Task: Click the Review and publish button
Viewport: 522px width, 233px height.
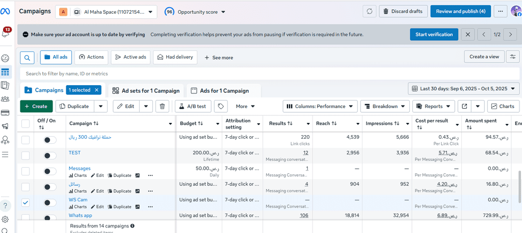Action: pos(461,11)
